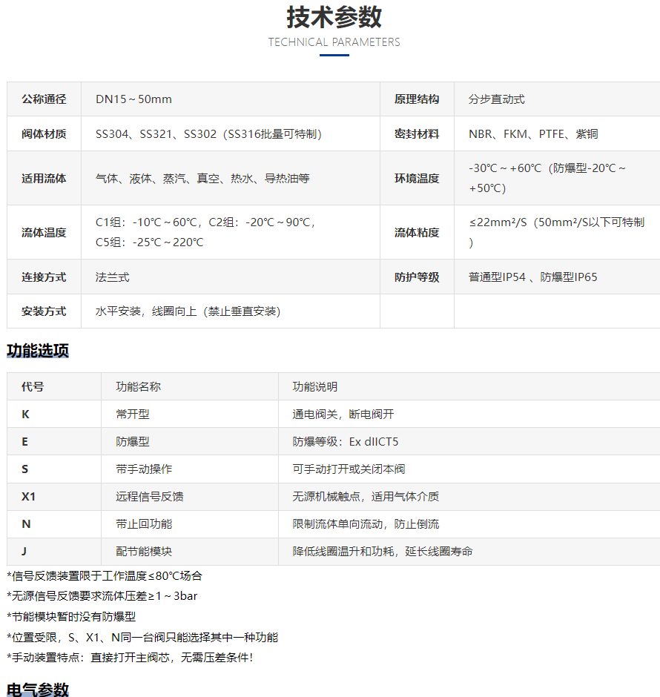Click the 技术参数 main heading

coord(334,16)
